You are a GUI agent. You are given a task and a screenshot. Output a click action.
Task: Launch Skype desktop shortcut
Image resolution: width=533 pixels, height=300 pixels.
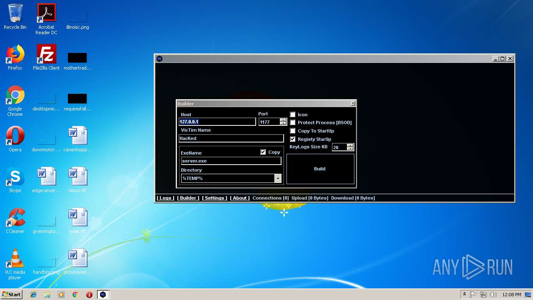click(15, 180)
